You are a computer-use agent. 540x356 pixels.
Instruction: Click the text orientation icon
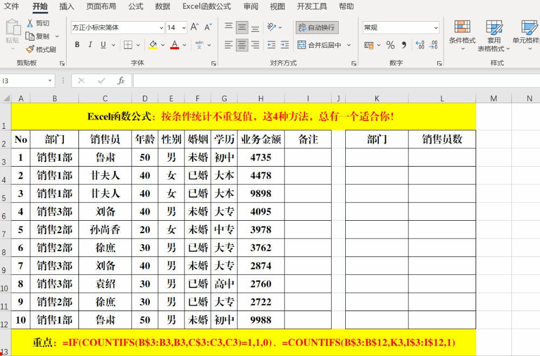pos(272,27)
